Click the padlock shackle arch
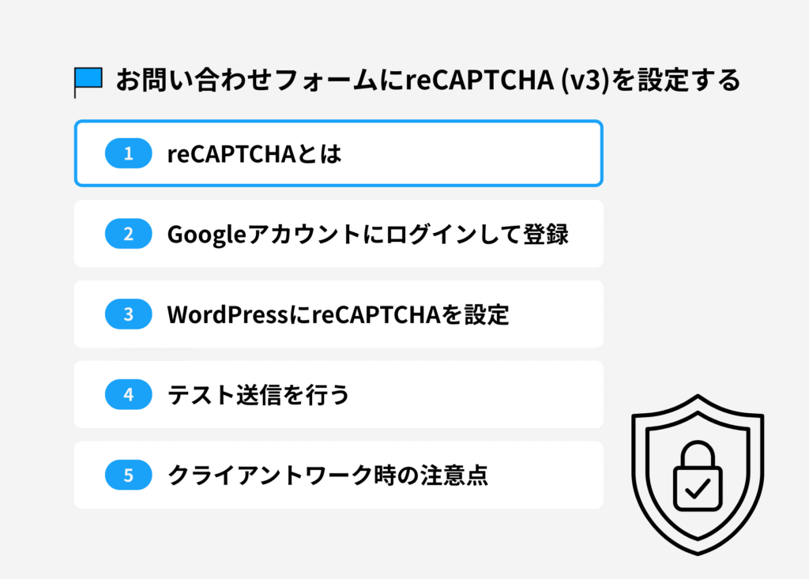This screenshot has width=809, height=579. (x=697, y=450)
